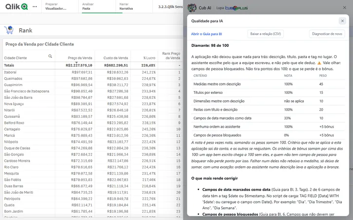
Task: Click Campos de pessoa bloqueados criterion row
Action: coord(268,135)
